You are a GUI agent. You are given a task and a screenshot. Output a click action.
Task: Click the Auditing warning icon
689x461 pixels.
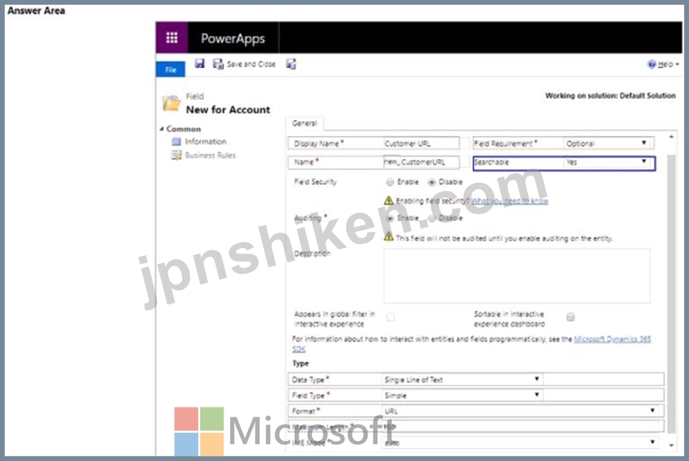(x=389, y=237)
